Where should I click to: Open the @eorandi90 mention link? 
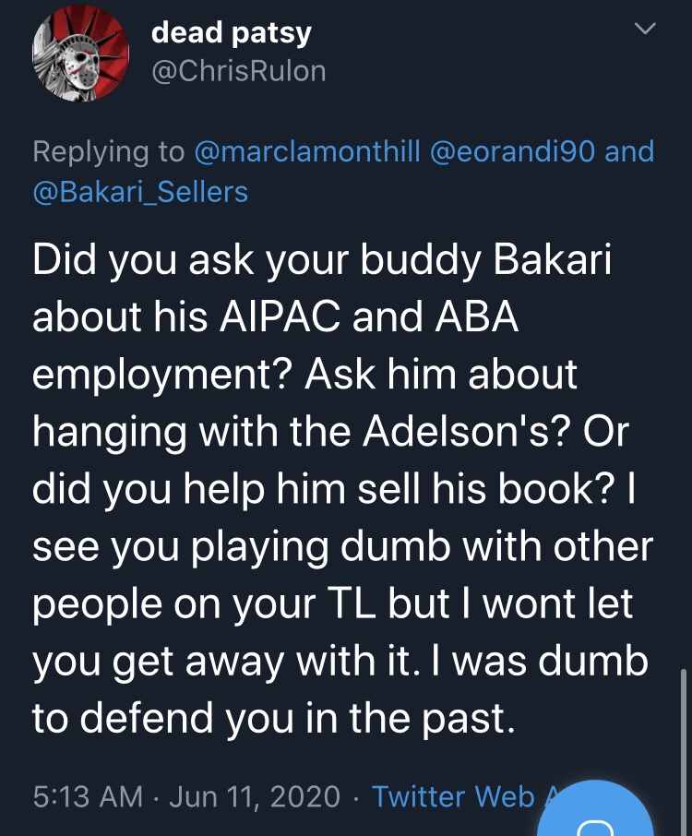point(510,151)
